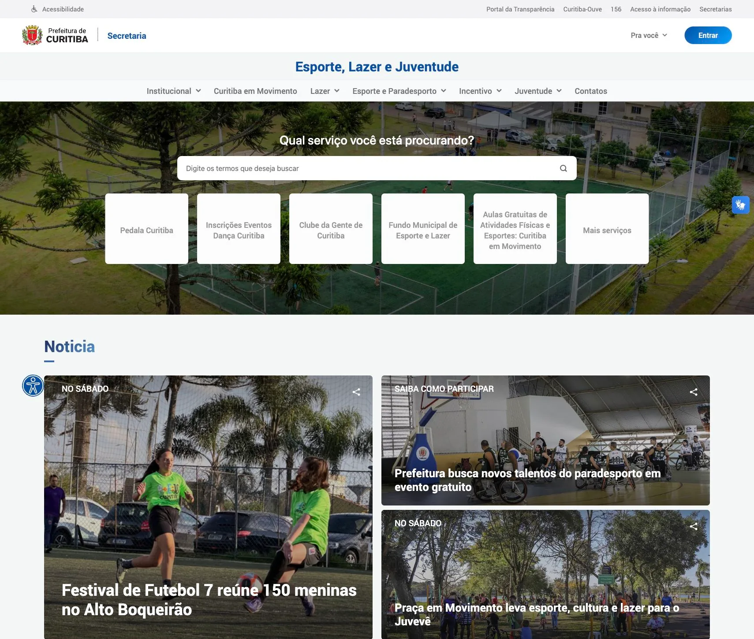Screen dimensions: 754x639
Task: Share the paradesporto talentos news
Action: [x=694, y=392]
